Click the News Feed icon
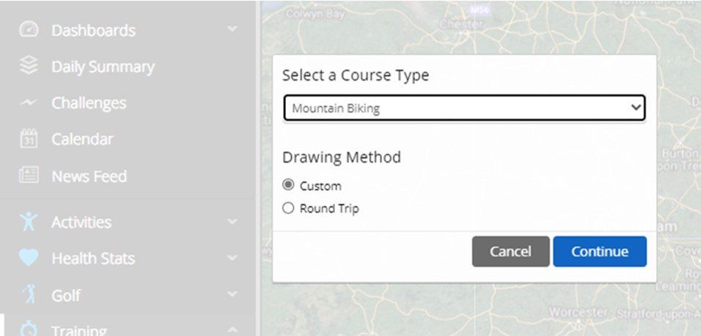 pos(28,176)
